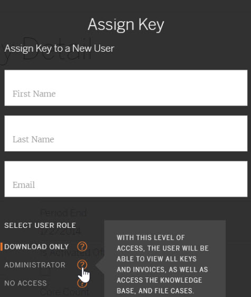
Task: Click the orange selection bar by Download Only
Action: tap(2, 246)
